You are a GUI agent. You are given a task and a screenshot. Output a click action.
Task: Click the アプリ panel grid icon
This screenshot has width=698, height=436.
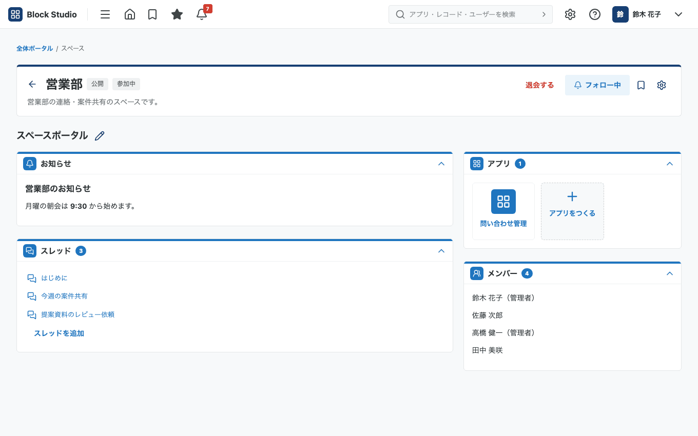tap(477, 164)
